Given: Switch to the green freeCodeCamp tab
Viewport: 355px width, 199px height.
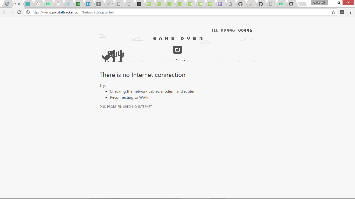Looking at the screenshot, I should coord(78,4).
